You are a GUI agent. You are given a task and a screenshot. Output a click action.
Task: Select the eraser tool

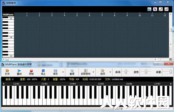click(x=166, y=9)
